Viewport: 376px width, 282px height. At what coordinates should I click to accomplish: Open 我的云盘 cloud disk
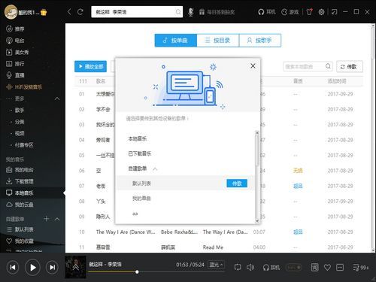20,205
